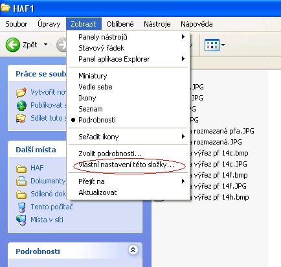Click the Publikovat globe icon
Image resolution: width=281 pixels, height=267 pixels.
[21, 106]
